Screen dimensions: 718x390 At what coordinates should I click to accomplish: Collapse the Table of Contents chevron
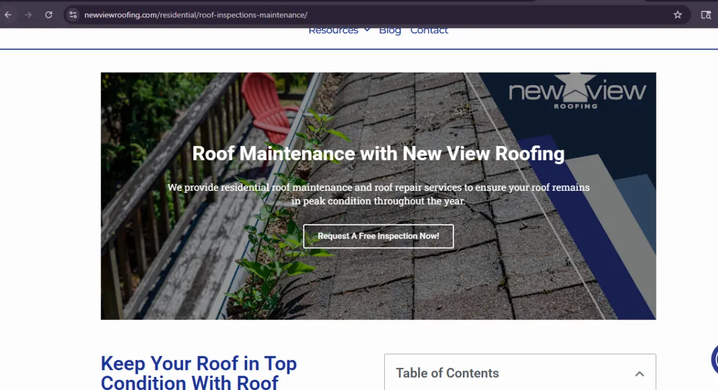[639, 374]
